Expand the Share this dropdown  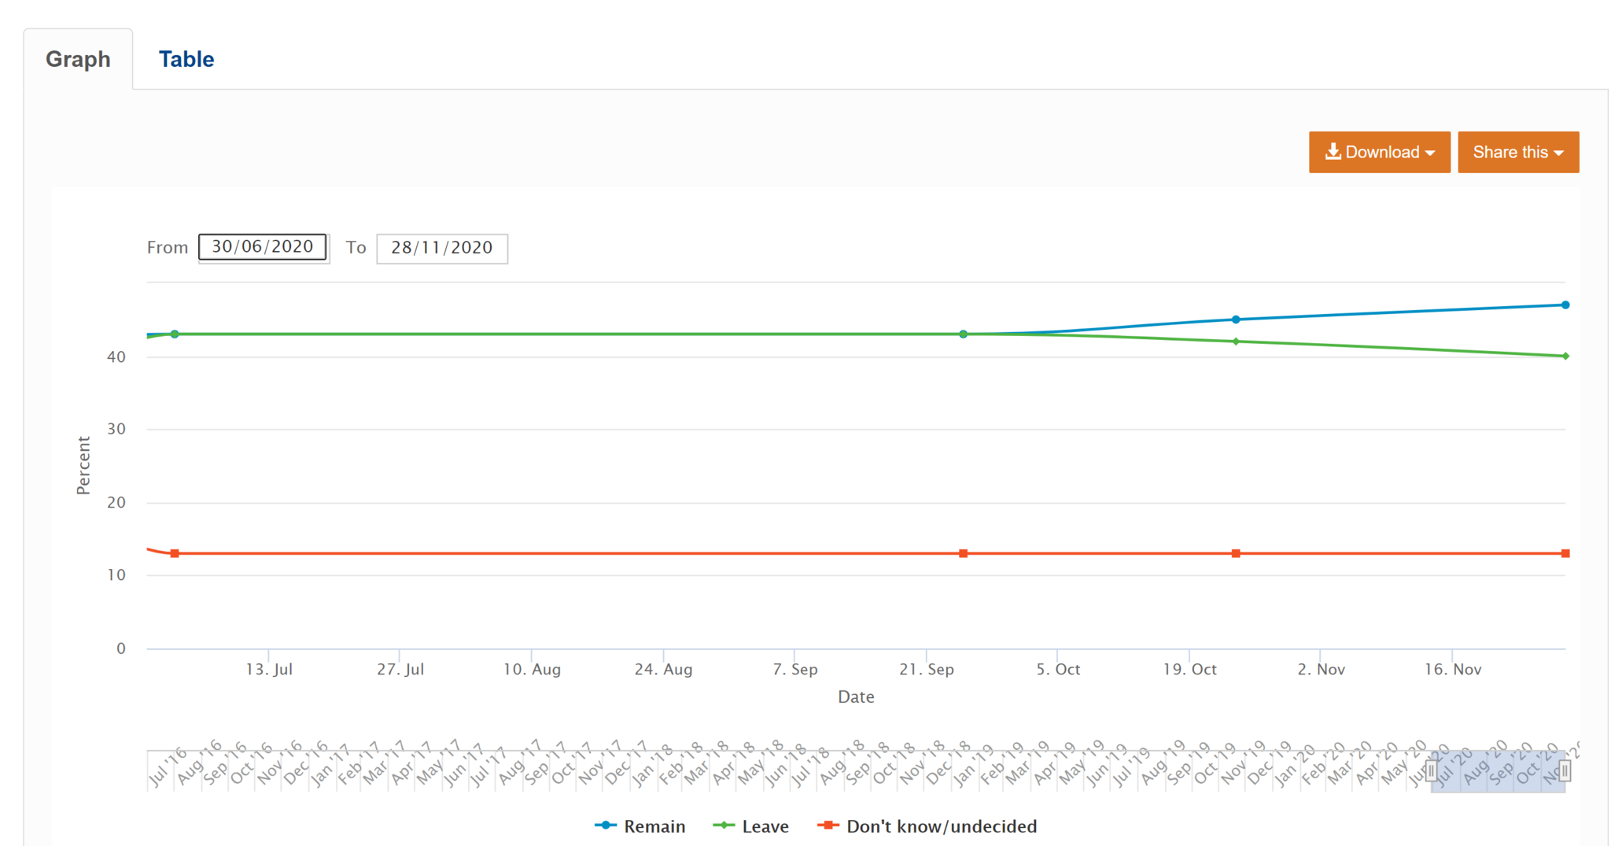pos(1517,152)
